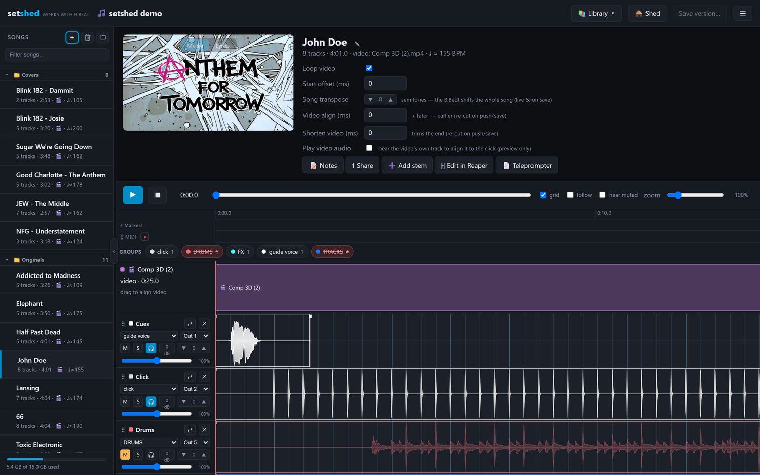Click the Cues track volume slider
The width and height of the screenshot is (760, 475).
coord(157,361)
